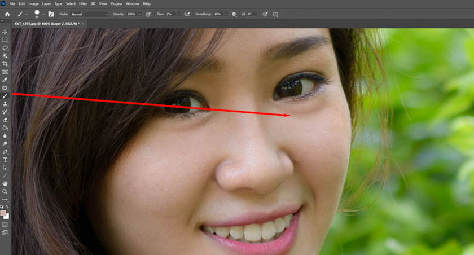
Task: Reset default foreground and background colors
Action: [x=2, y=207]
